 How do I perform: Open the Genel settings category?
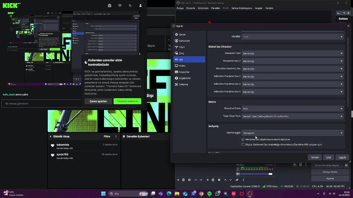189,35
